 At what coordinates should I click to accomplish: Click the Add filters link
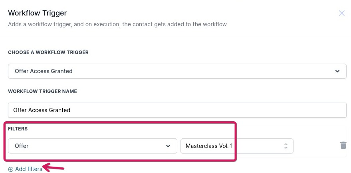click(28, 169)
